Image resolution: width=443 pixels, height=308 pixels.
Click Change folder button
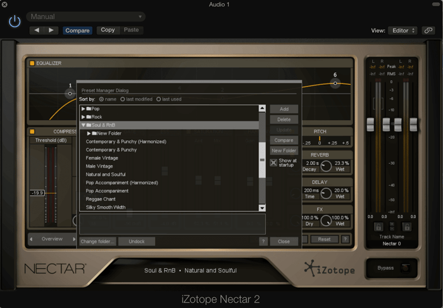[x=97, y=242]
